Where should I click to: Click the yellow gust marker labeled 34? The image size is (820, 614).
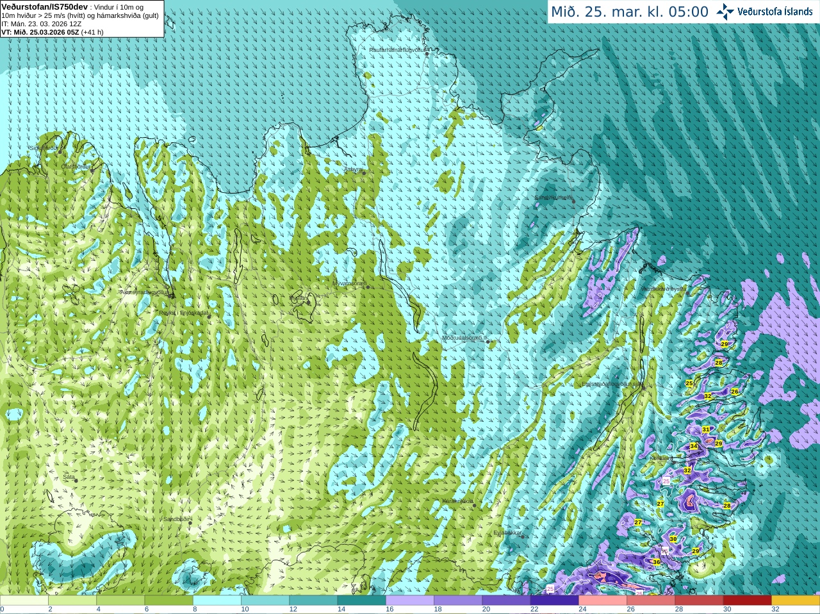point(693,446)
